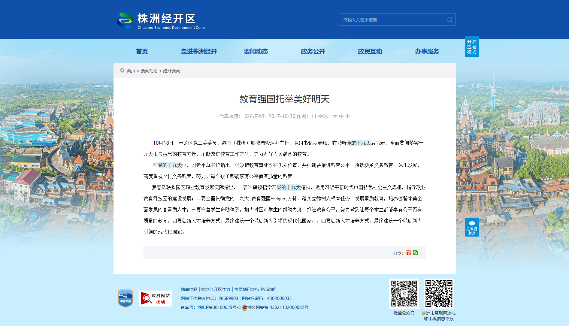Click the breadcrumb location pin icon
569x326 pixels.
[x=122, y=71]
